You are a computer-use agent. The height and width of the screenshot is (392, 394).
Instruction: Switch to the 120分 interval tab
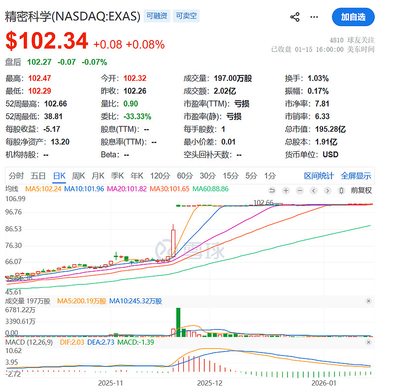(160, 176)
